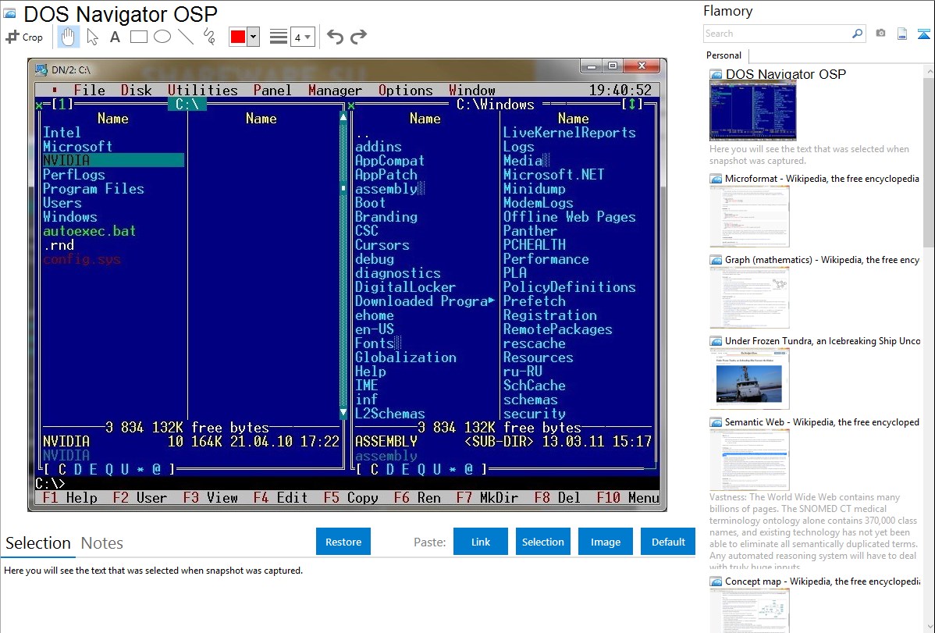Click the 'Program Files' entry in the C:\ panel
Image resolution: width=935 pixels, height=633 pixels.
94,189
